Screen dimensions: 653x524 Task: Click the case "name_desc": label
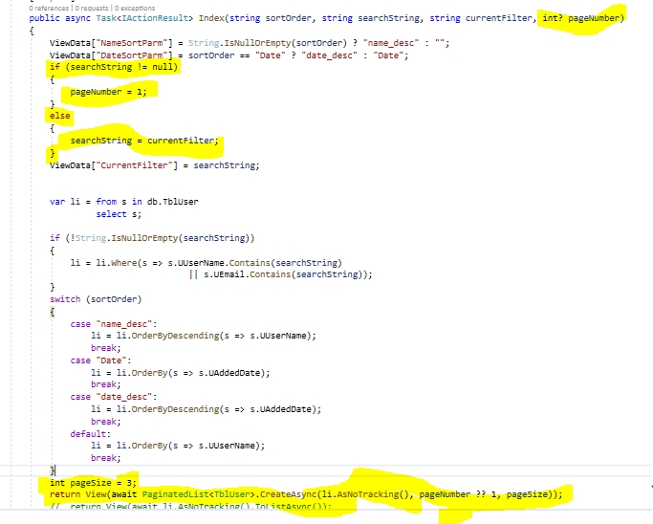coord(114,324)
